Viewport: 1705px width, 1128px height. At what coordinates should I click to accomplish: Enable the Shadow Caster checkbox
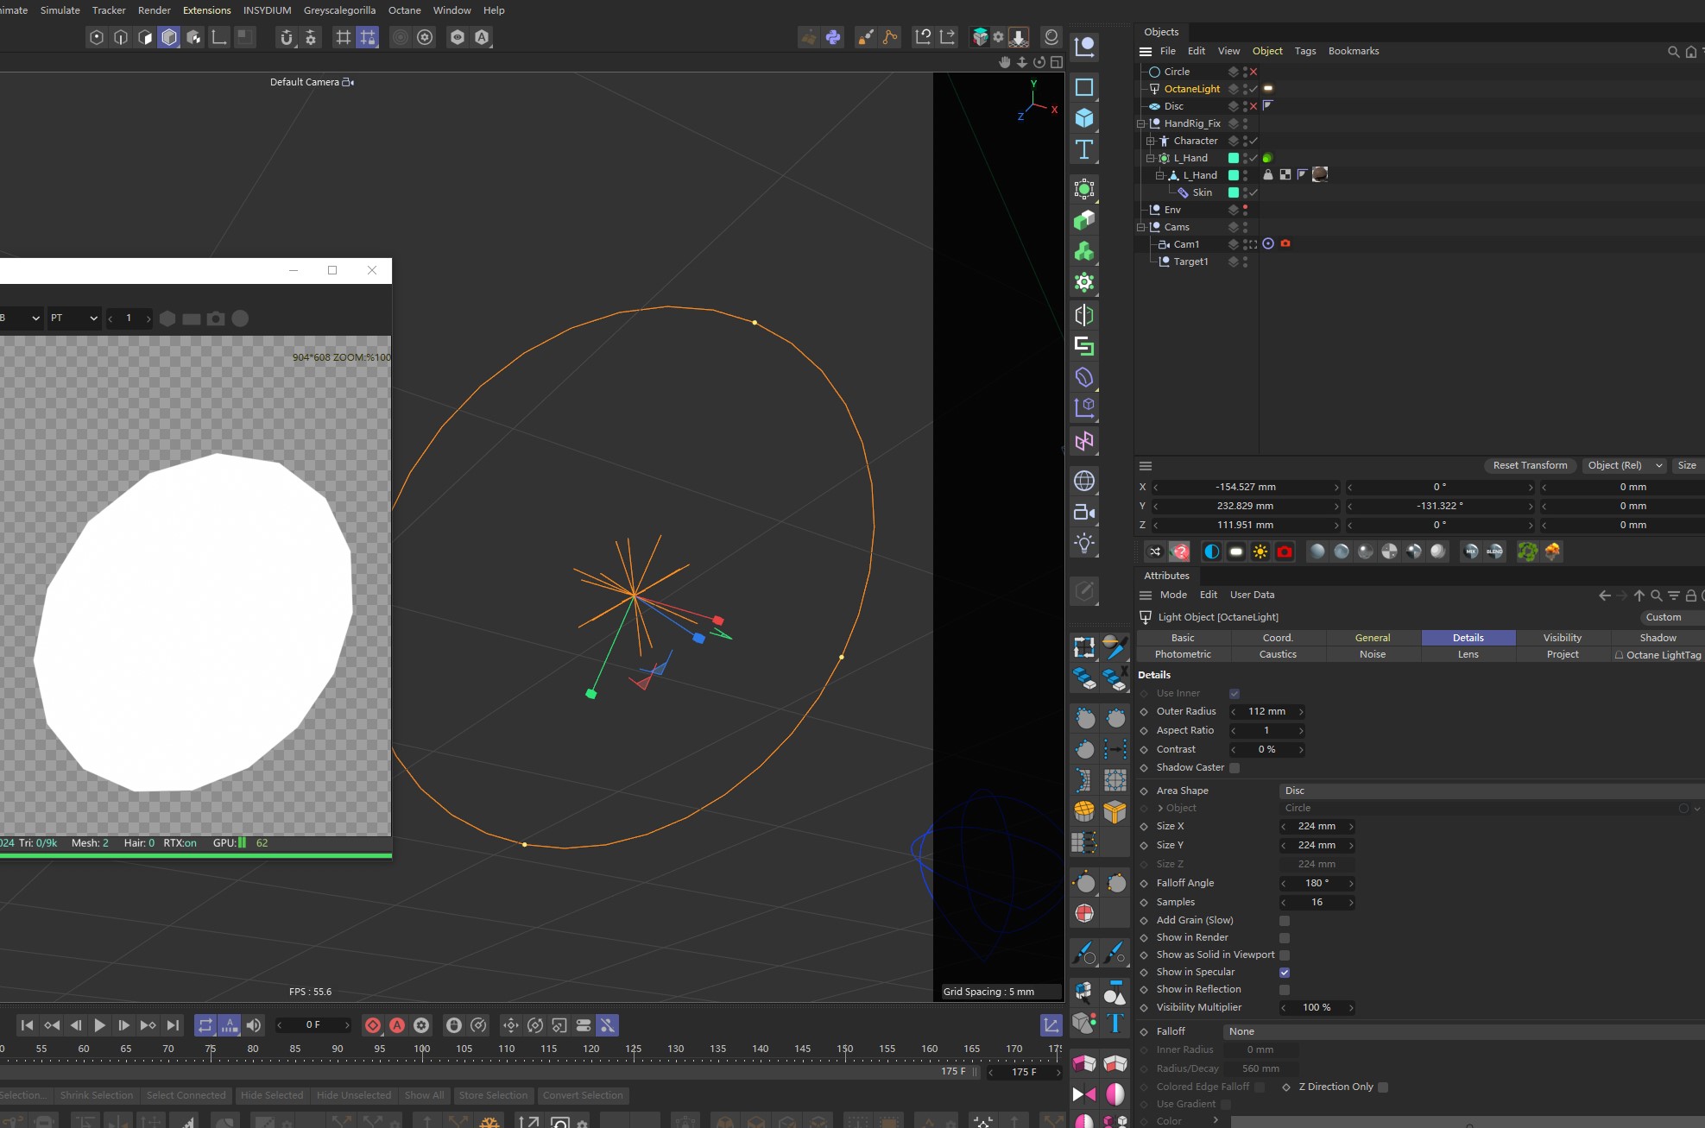1235,768
